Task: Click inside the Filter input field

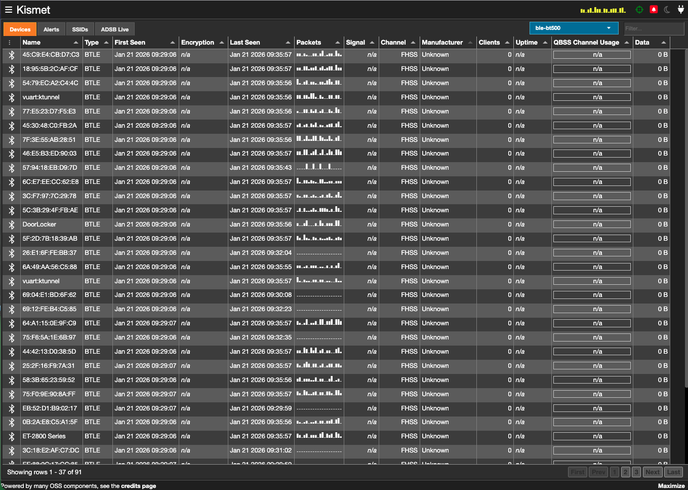Action: click(x=654, y=28)
